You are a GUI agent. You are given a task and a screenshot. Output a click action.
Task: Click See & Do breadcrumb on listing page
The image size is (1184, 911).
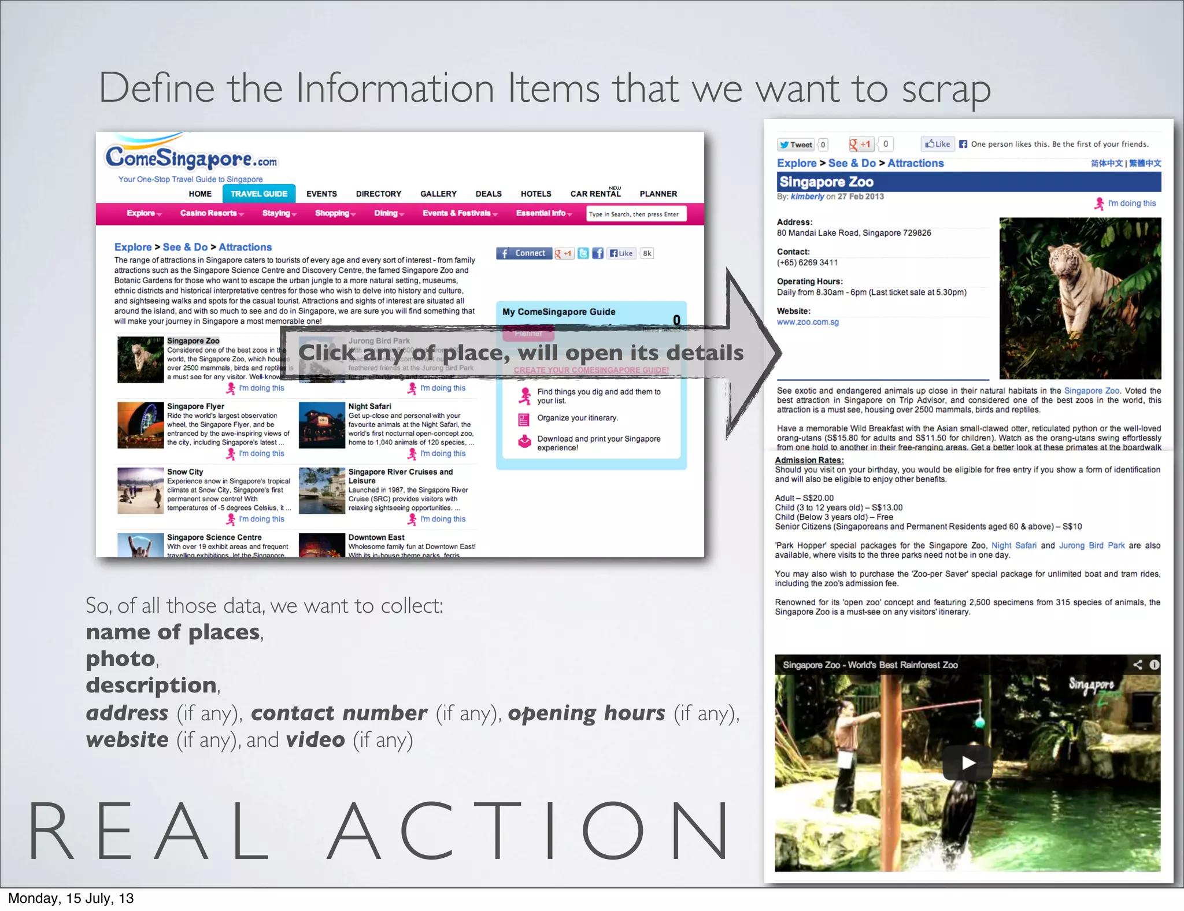(185, 247)
